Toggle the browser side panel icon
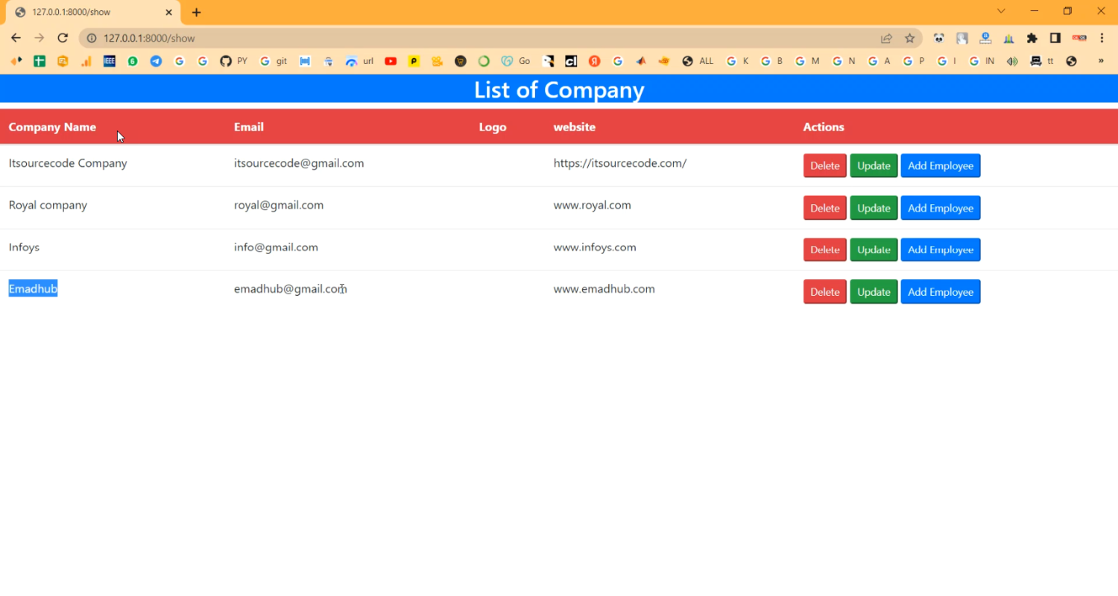Screen dimensions: 1118x596 [x=1055, y=38]
